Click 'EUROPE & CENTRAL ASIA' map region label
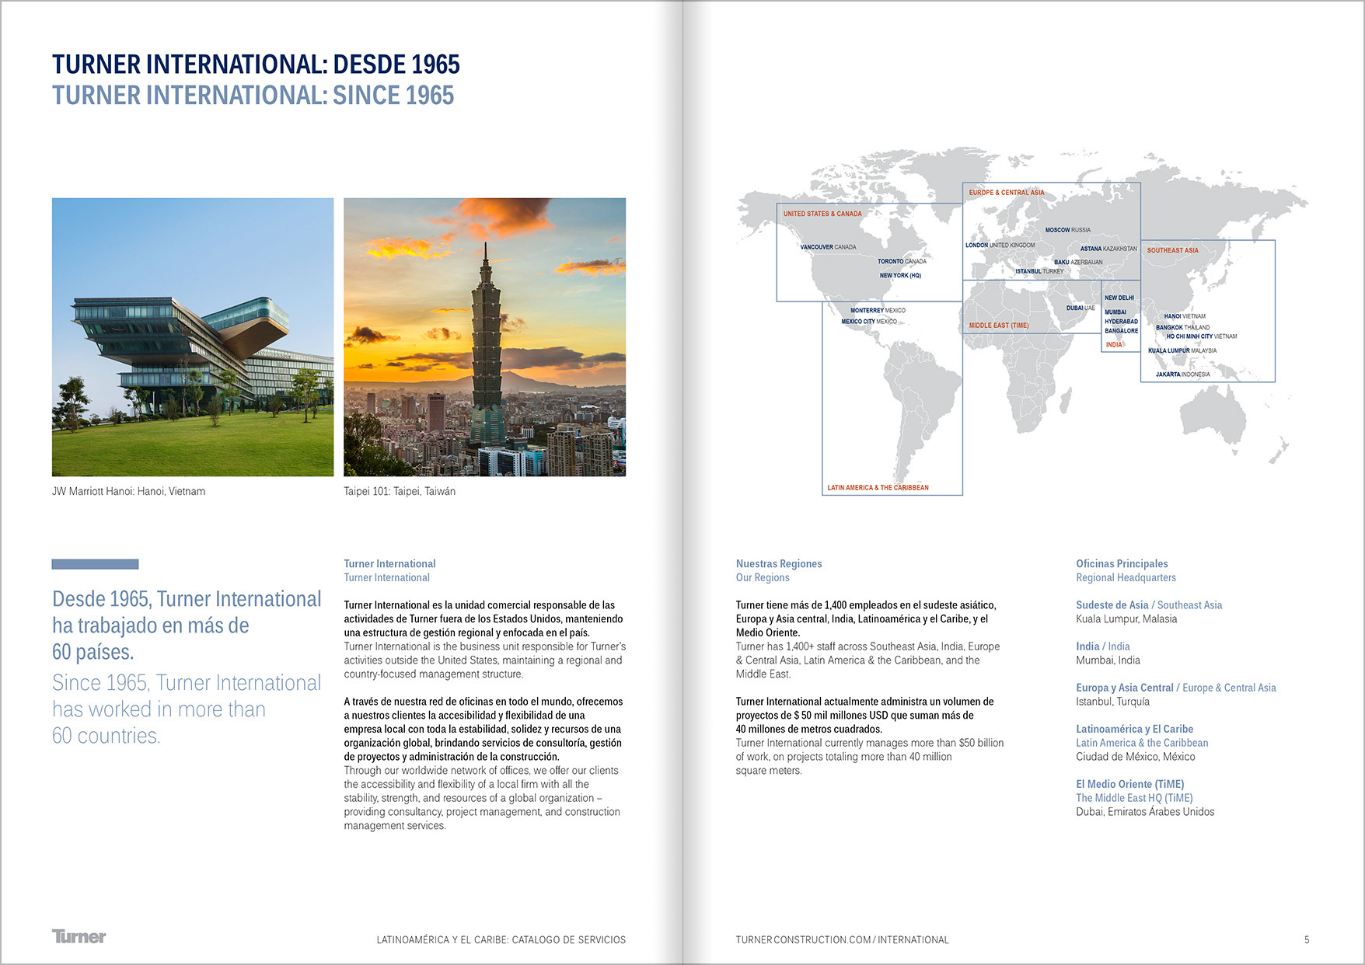The image size is (1365, 965). click(1007, 193)
